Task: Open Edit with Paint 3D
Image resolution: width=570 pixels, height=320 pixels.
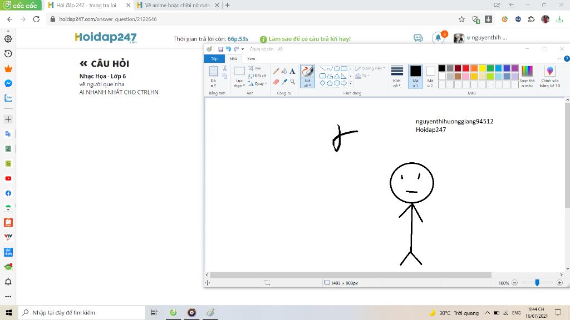Action: [549, 77]
